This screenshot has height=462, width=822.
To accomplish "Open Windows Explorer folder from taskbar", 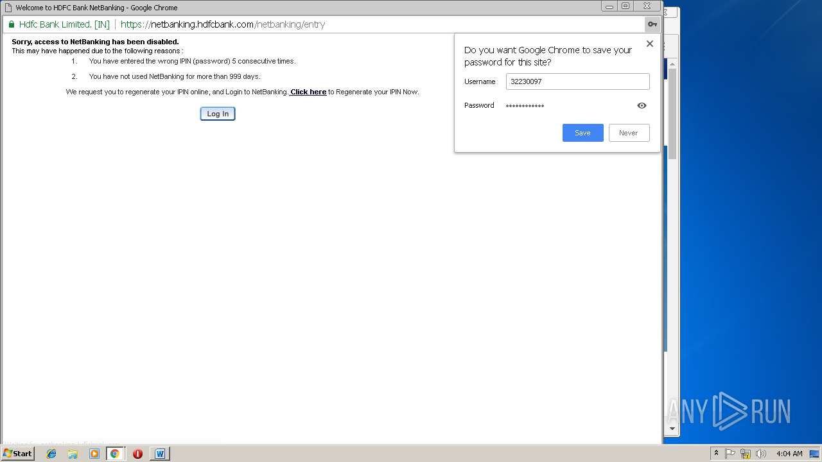I will click(73, 454).
